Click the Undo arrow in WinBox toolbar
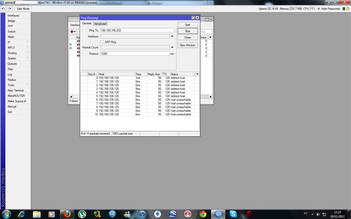The image size is (351, 219). click(x=3, y=9)
